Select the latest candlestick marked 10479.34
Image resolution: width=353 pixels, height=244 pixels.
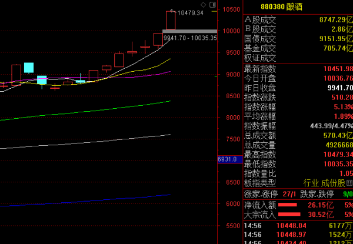click(x=171, y=20)
